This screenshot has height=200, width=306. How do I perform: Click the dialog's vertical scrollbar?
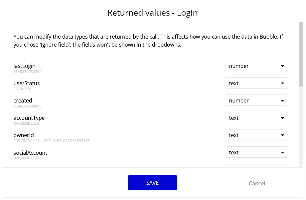(301, 53)
